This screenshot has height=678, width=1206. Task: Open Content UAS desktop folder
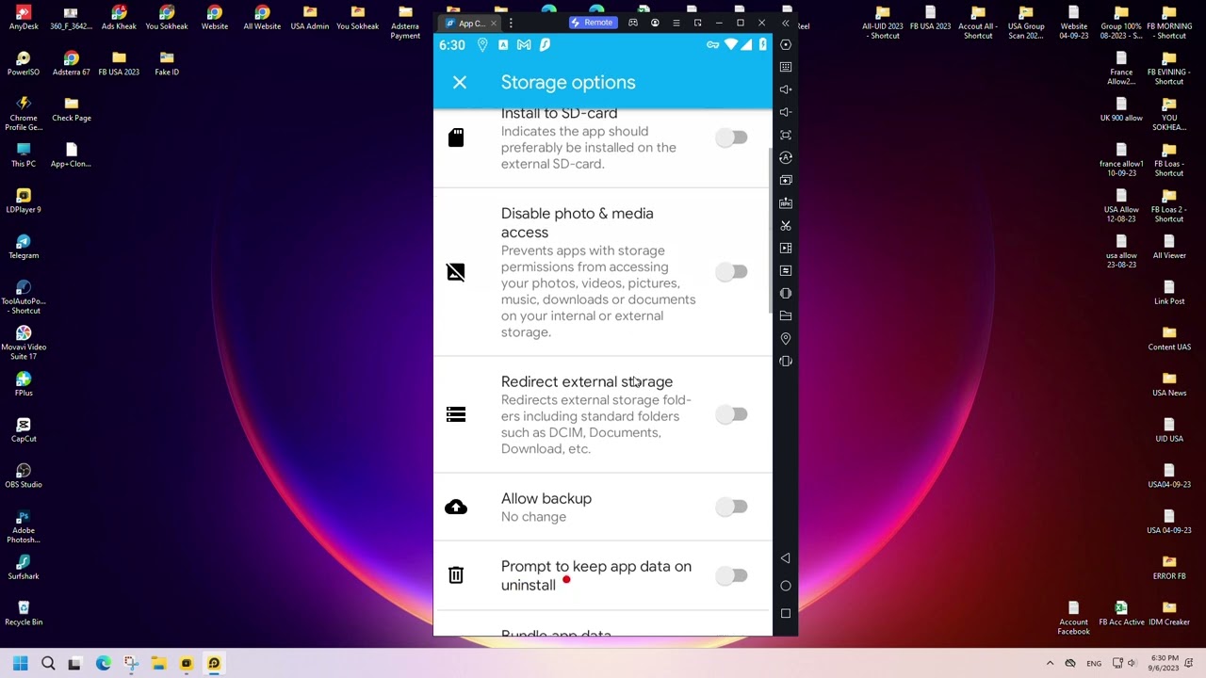tap(1169, 338)
